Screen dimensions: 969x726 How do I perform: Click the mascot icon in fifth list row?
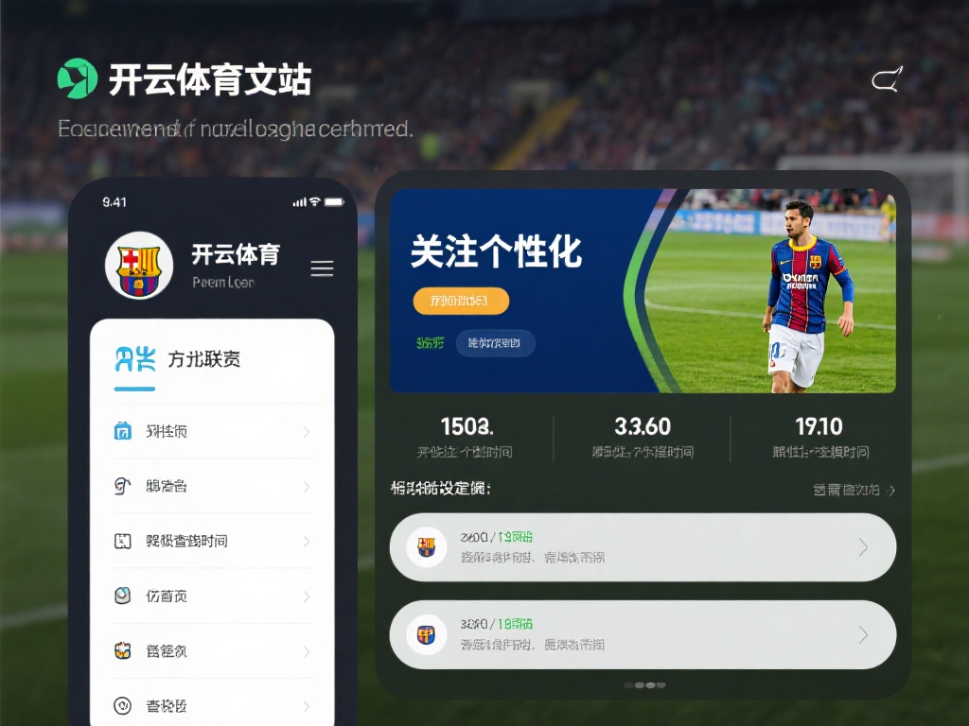point(123,650)
